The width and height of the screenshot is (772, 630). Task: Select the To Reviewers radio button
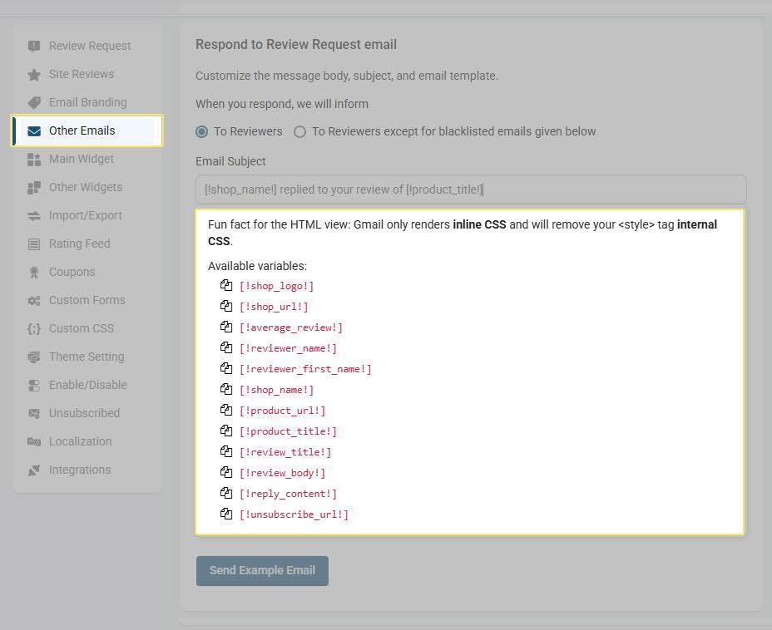[x=200, y=131]
